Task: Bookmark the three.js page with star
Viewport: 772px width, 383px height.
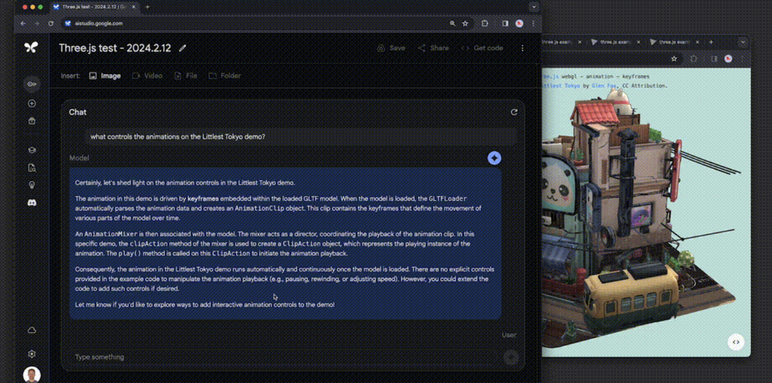Action: 674,59
